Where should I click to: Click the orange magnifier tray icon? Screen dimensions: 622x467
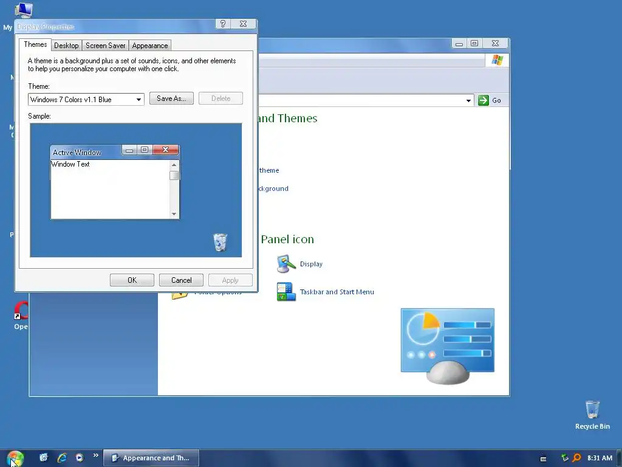[577, 458]
